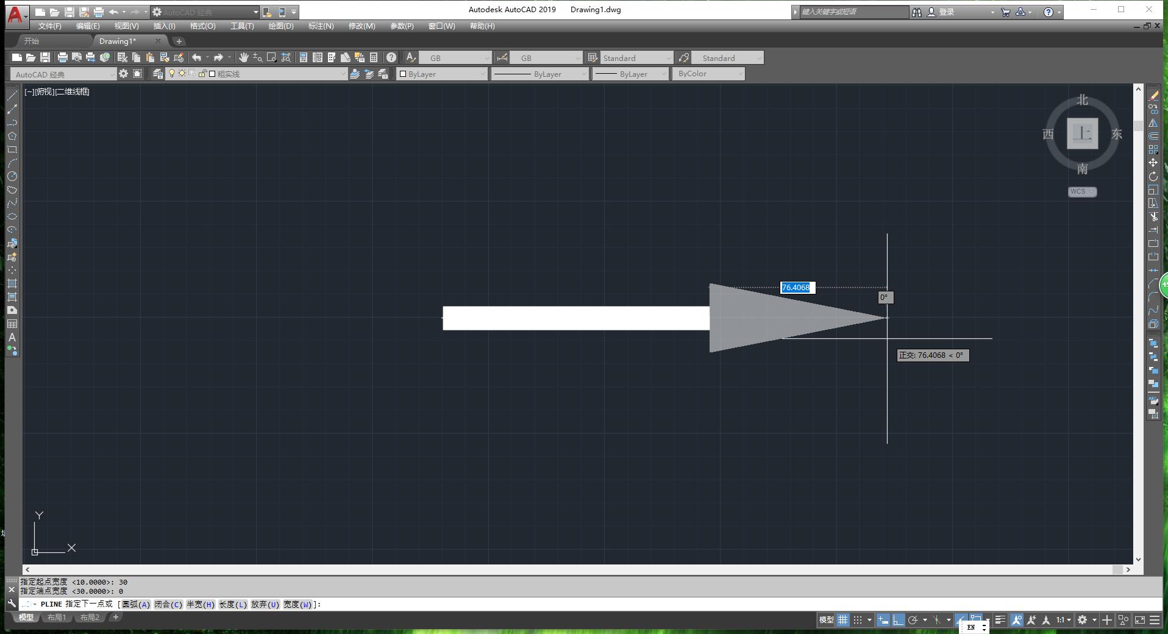Viewport: 1168px width, 634px height.
Task: Choose the Circle drawing tool
Action: [12, 176]
